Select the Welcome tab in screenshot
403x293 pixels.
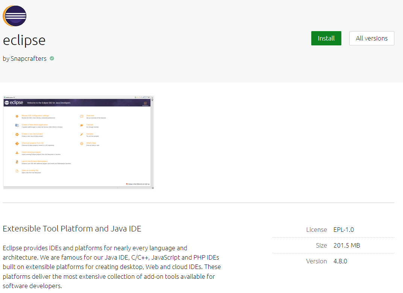click(x=9, y=97)
